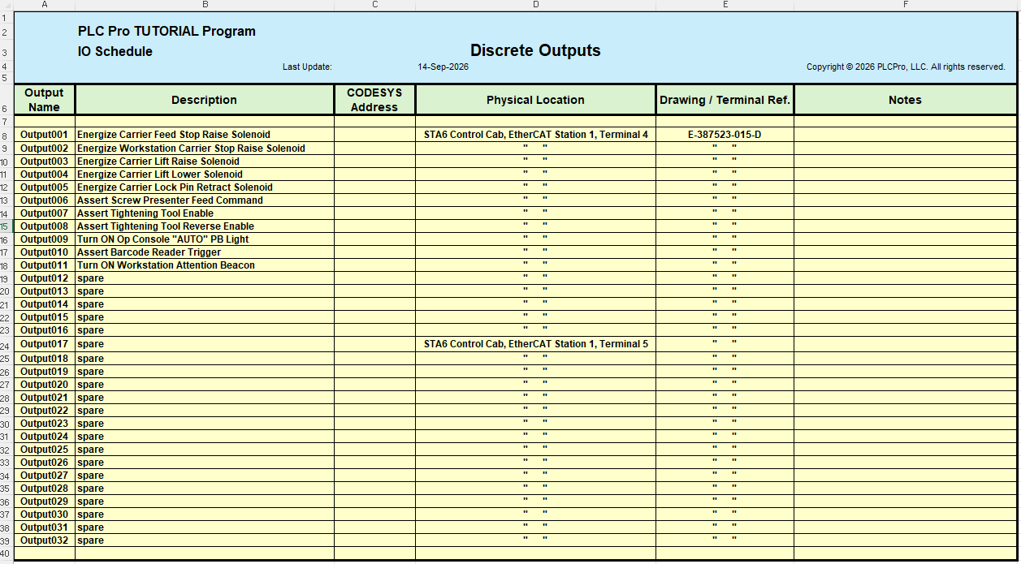Click the Notes cell for Output001
1021x564 pixels.
[x=905, y=135]
